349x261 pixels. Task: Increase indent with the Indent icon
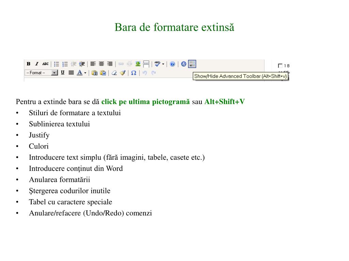click(82, 64)
